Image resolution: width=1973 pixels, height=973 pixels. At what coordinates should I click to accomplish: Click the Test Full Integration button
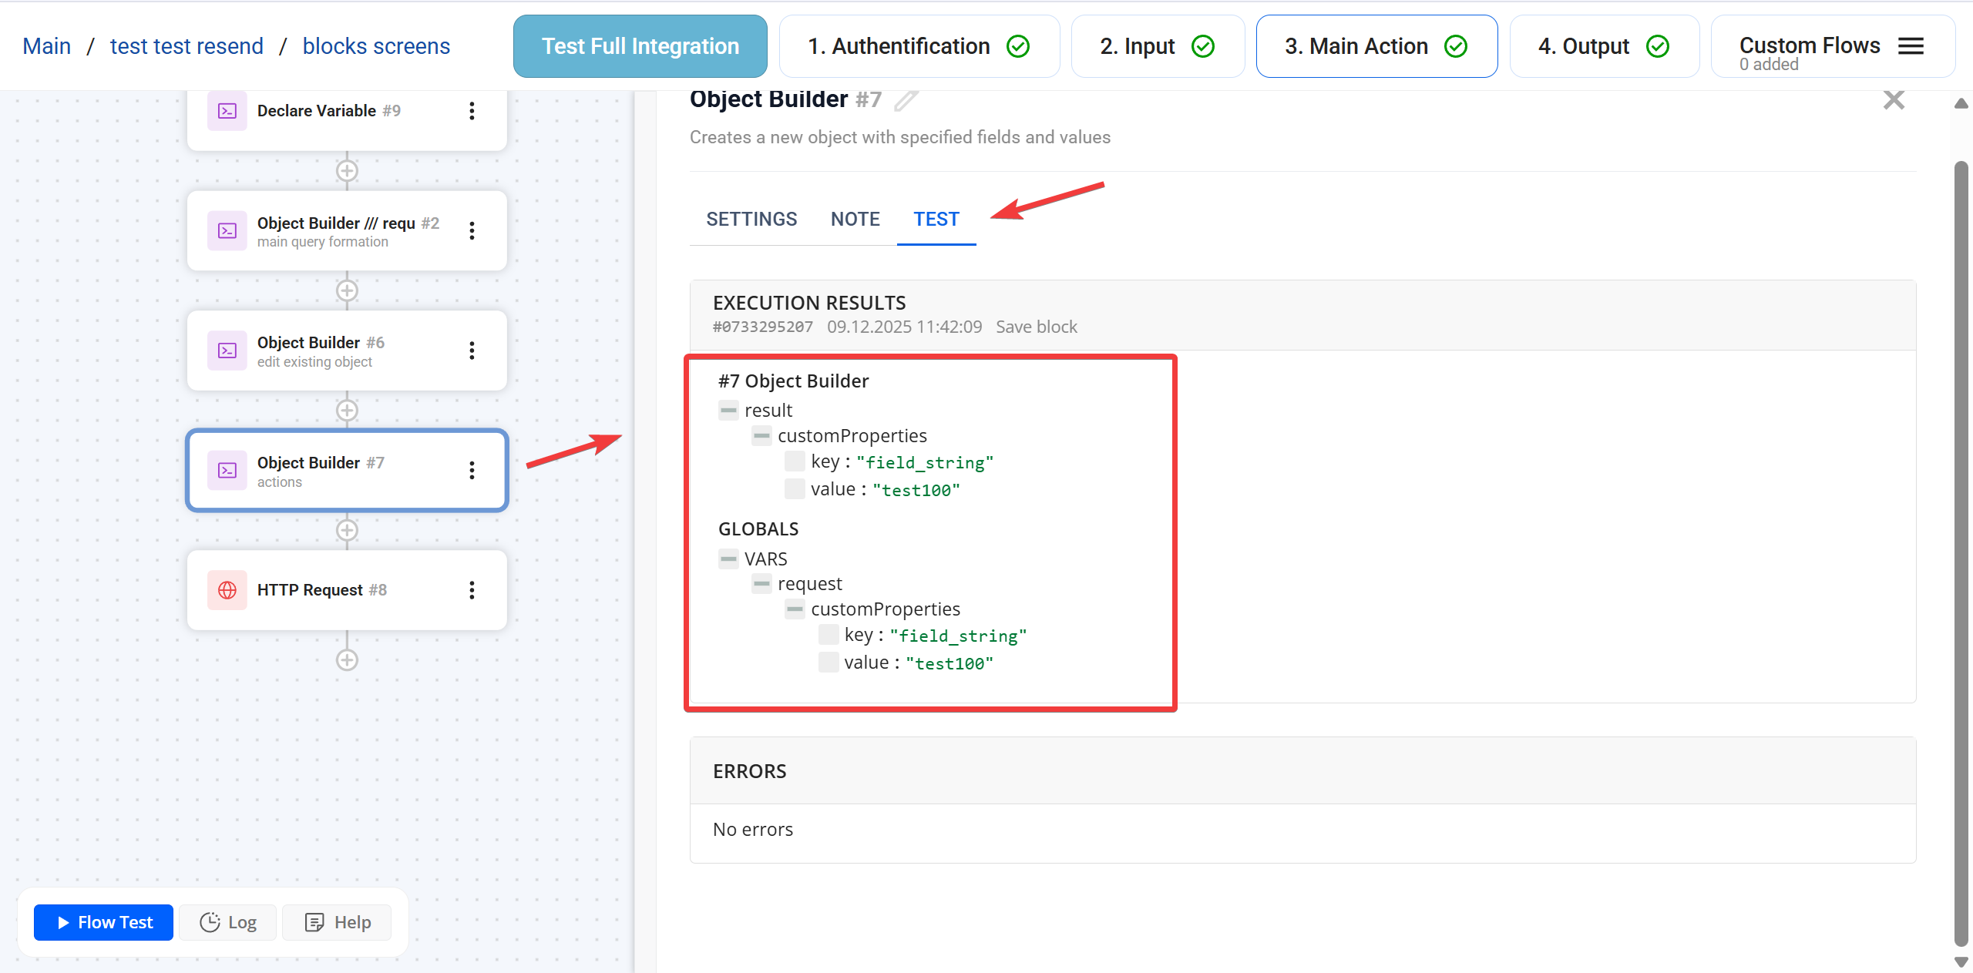(640, 46)
